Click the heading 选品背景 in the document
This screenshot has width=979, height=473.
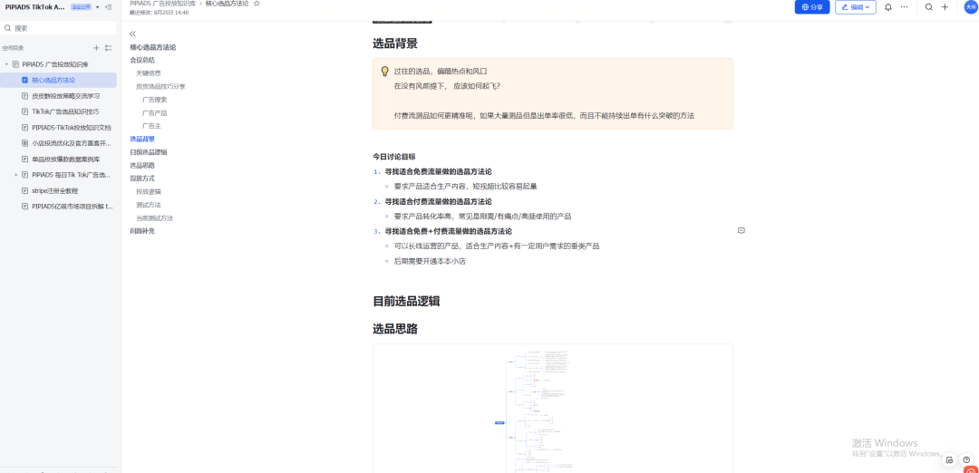pyautogui.click(x=395, y=43)
